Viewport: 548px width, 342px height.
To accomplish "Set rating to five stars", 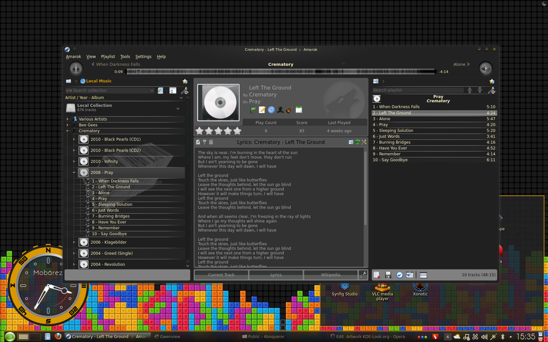I will [x=237, y=131].
